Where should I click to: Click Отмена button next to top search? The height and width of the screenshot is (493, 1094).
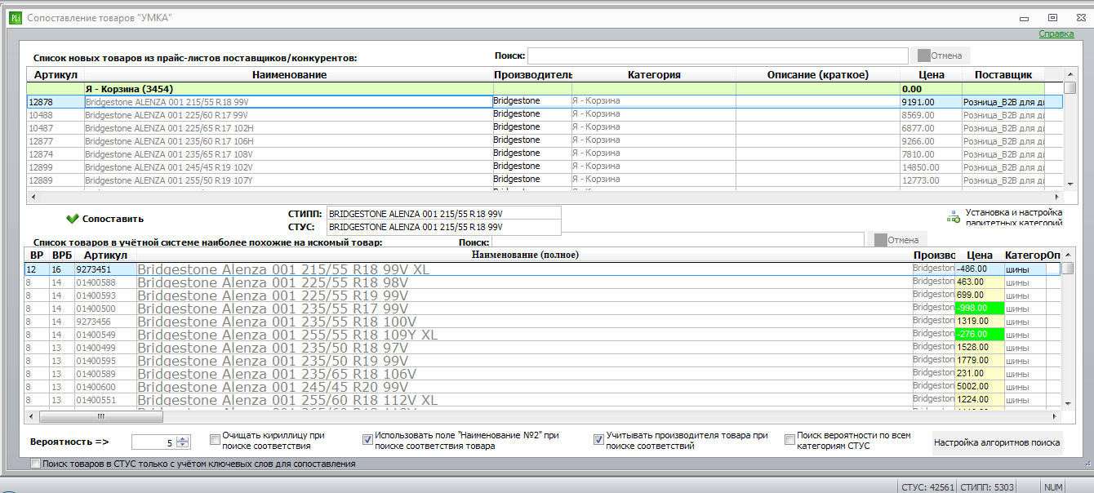[x=941, y=56]
